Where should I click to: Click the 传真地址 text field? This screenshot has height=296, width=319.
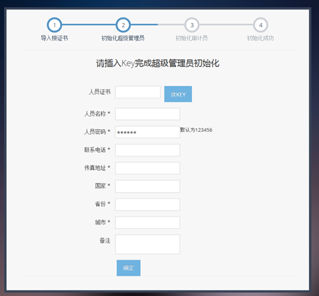(147, 168)
